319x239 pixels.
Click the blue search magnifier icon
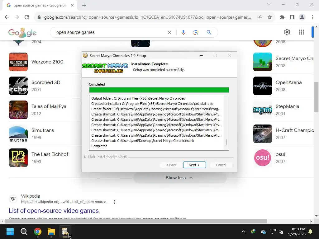pos(209,32)
